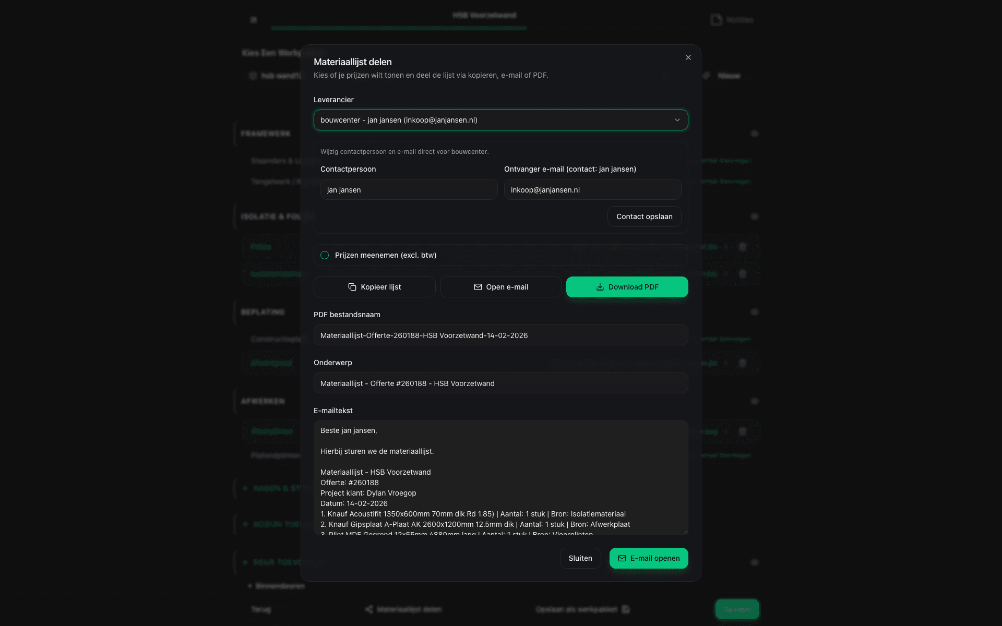Enable Prijzen meenemen (excl. btw) option
The height and width of the screenshot is (626, 1002).
pos(325,255)
